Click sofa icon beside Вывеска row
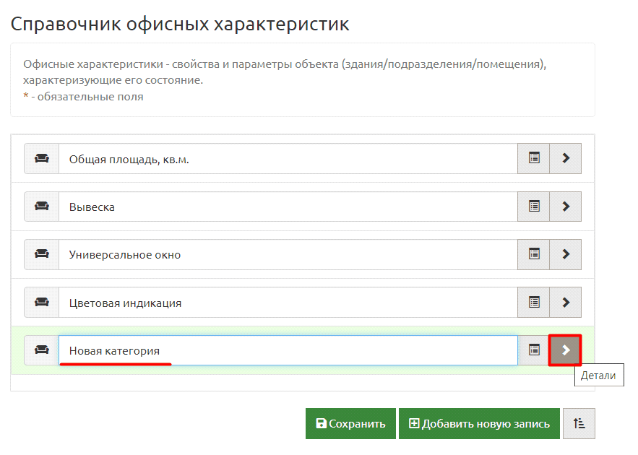The height and width of the screenshot is (455, 638). pos(41,207)
